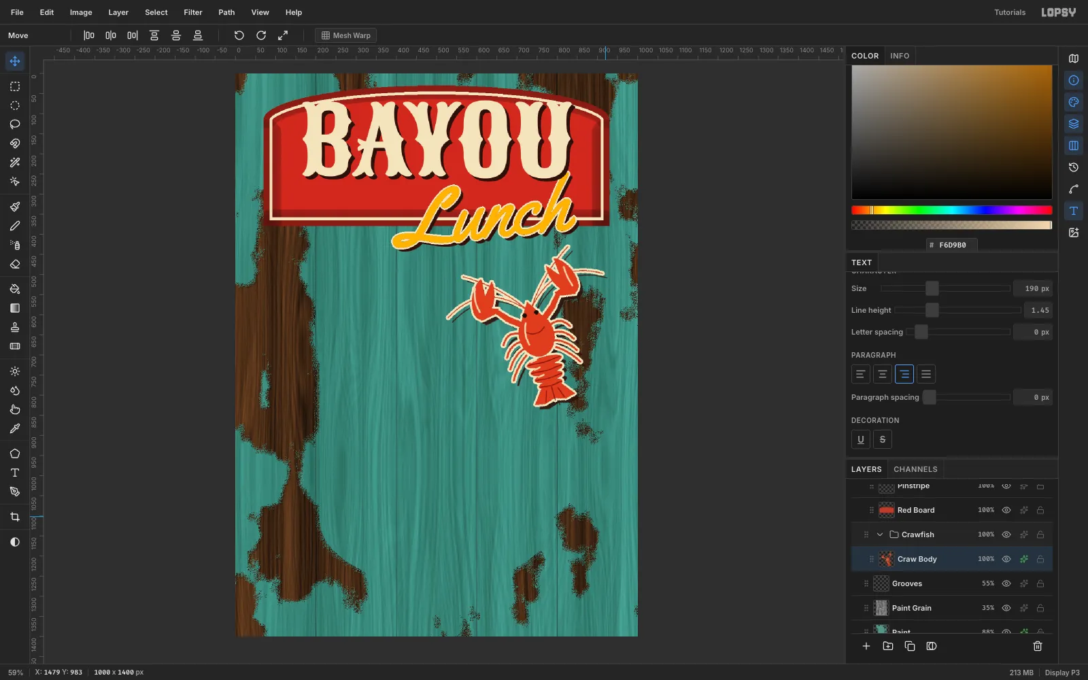The width and height of the screenshot is (1088, 680).
Task: Switch to the Channels tab
Action: click(x=915, y=469)
